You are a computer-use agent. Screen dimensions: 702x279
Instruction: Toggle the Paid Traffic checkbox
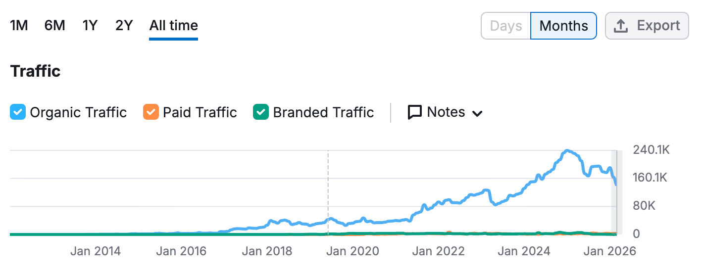pyautogui.click(x=151, y=112)
